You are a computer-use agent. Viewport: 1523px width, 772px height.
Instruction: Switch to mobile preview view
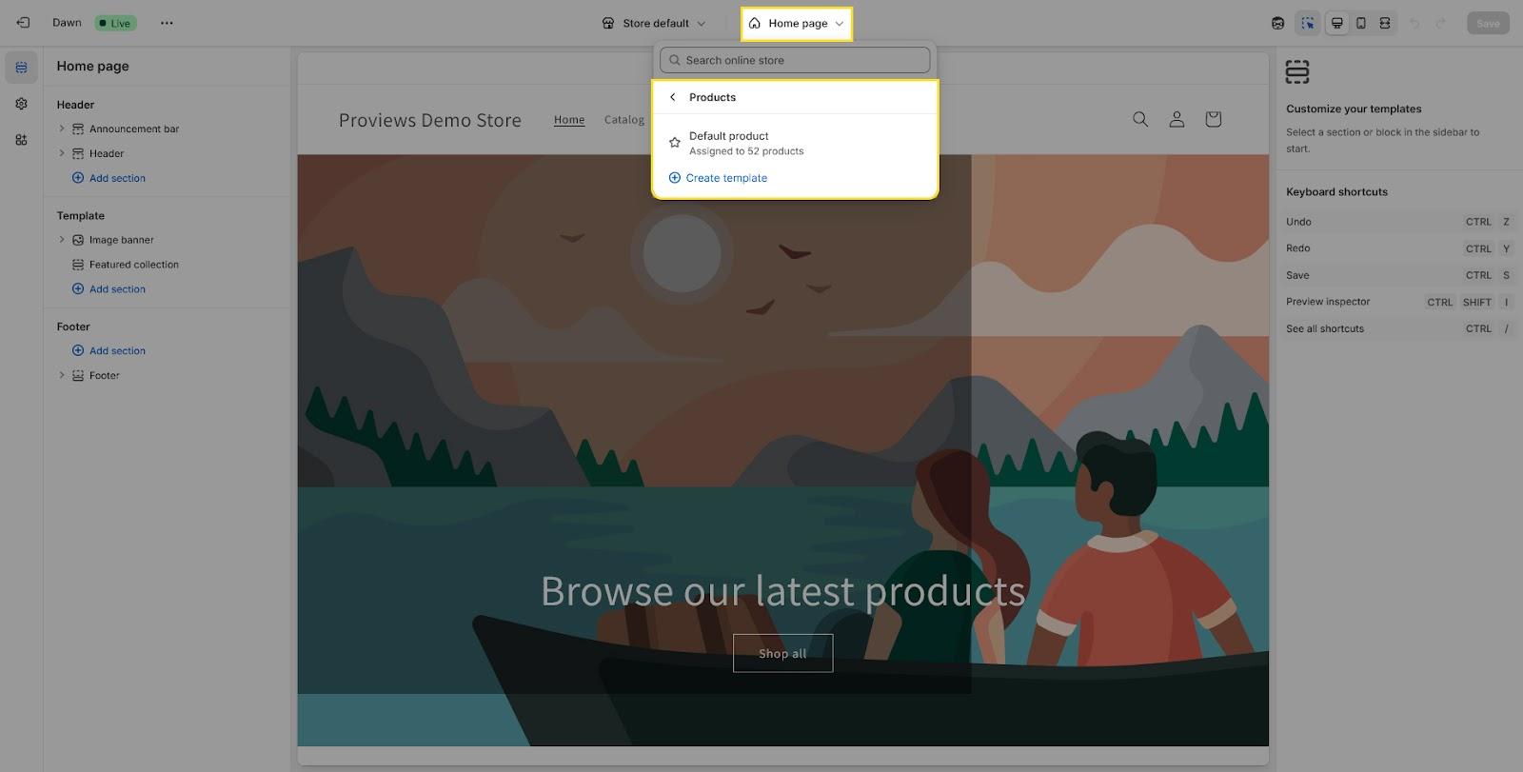[x=1361, y=24]
